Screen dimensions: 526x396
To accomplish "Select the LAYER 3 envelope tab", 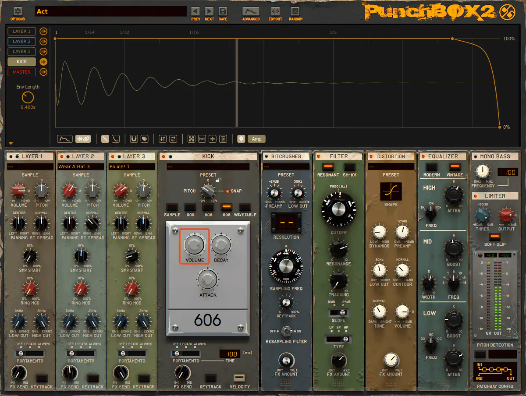I will [22, 52].
